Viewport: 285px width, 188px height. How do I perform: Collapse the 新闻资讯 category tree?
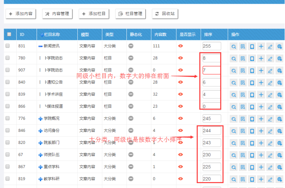coord(40,46)
